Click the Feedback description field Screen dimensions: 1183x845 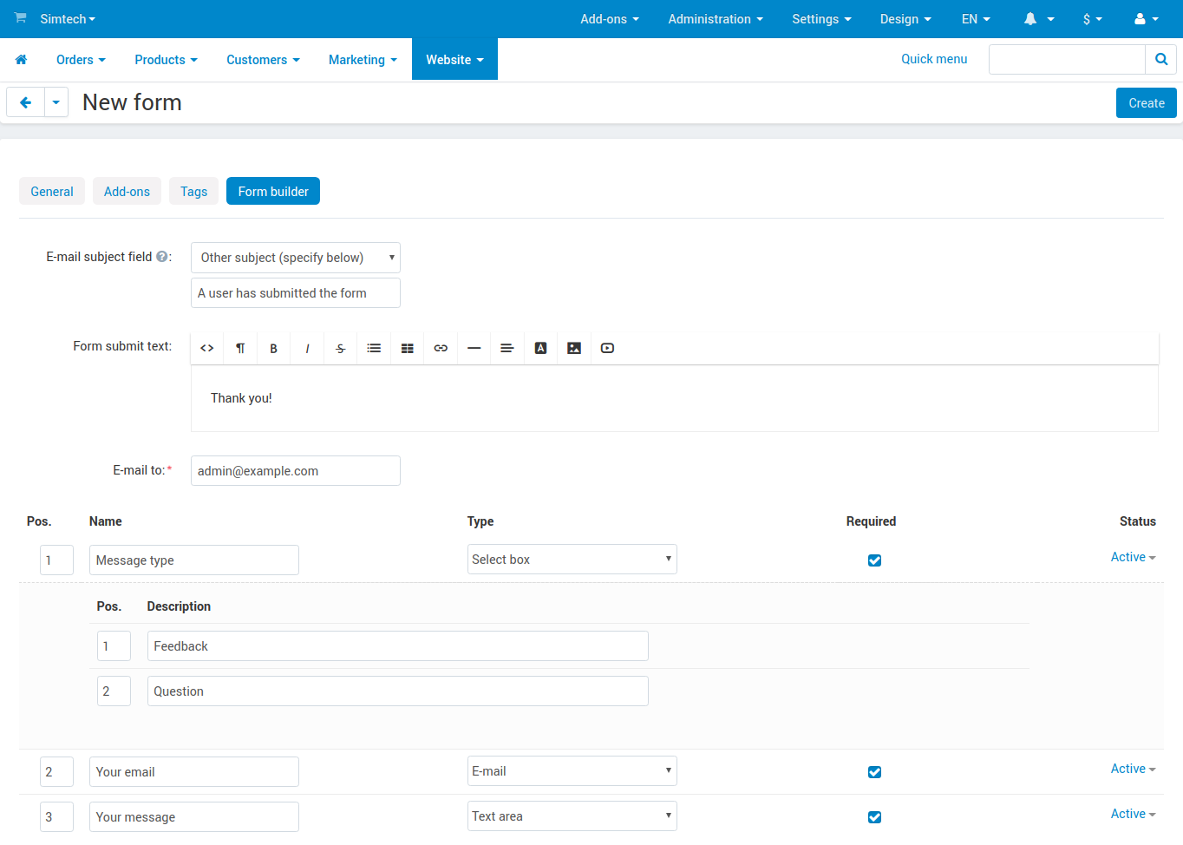point(398,646)
